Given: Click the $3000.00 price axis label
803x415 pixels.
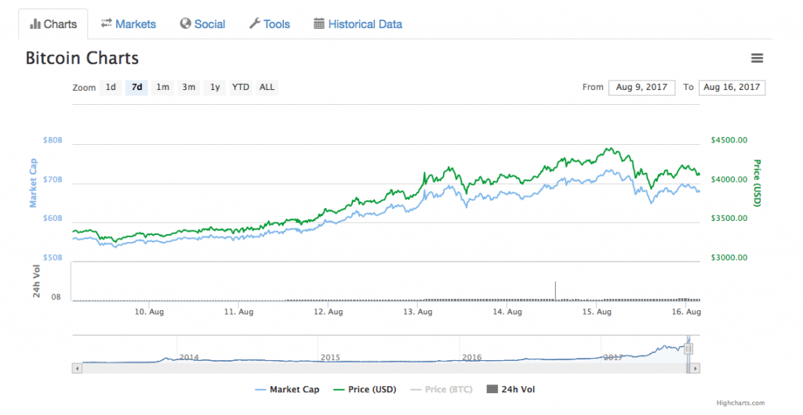Looking at the screenshot, I should click(x=729, y=258).
